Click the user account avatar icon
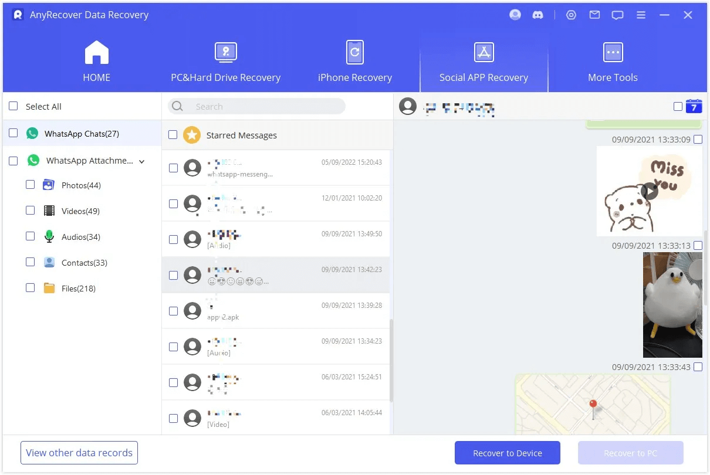Viewport: 710px width, 475px height. pos(515,15)
